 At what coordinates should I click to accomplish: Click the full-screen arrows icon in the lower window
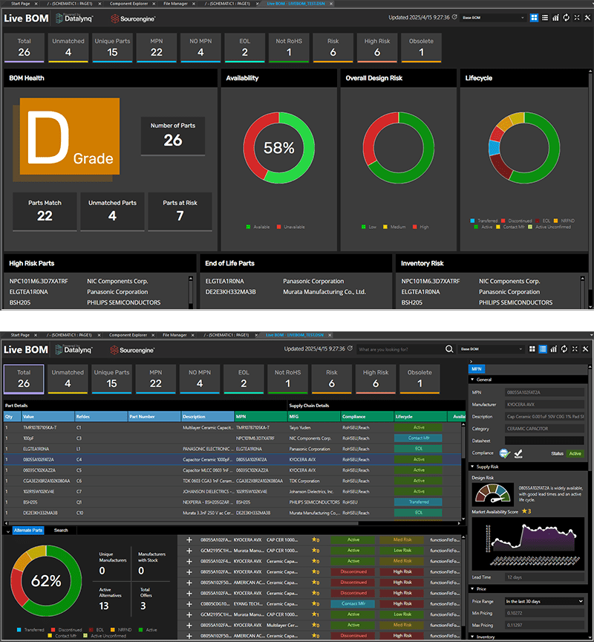(x=575, y=348)
